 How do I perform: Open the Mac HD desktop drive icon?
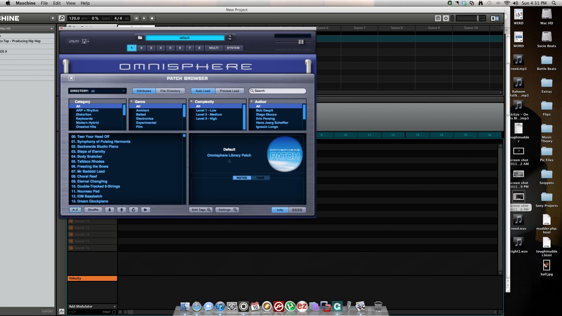(x=546, y=15)
